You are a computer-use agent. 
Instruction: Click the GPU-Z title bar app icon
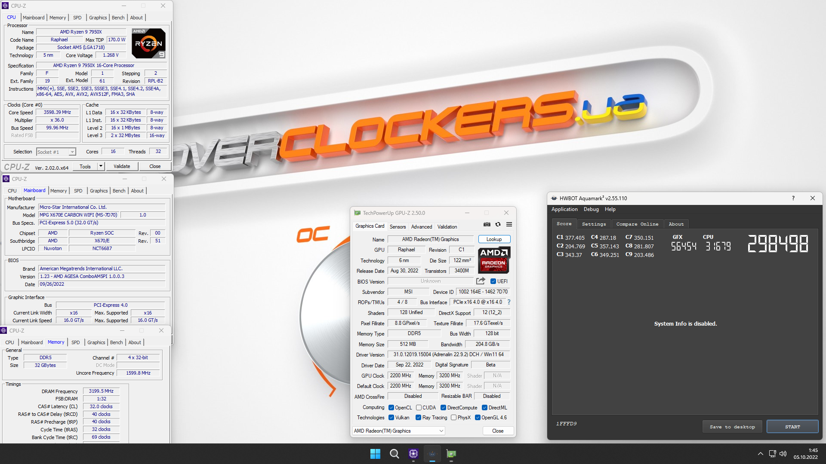(357, 213)
